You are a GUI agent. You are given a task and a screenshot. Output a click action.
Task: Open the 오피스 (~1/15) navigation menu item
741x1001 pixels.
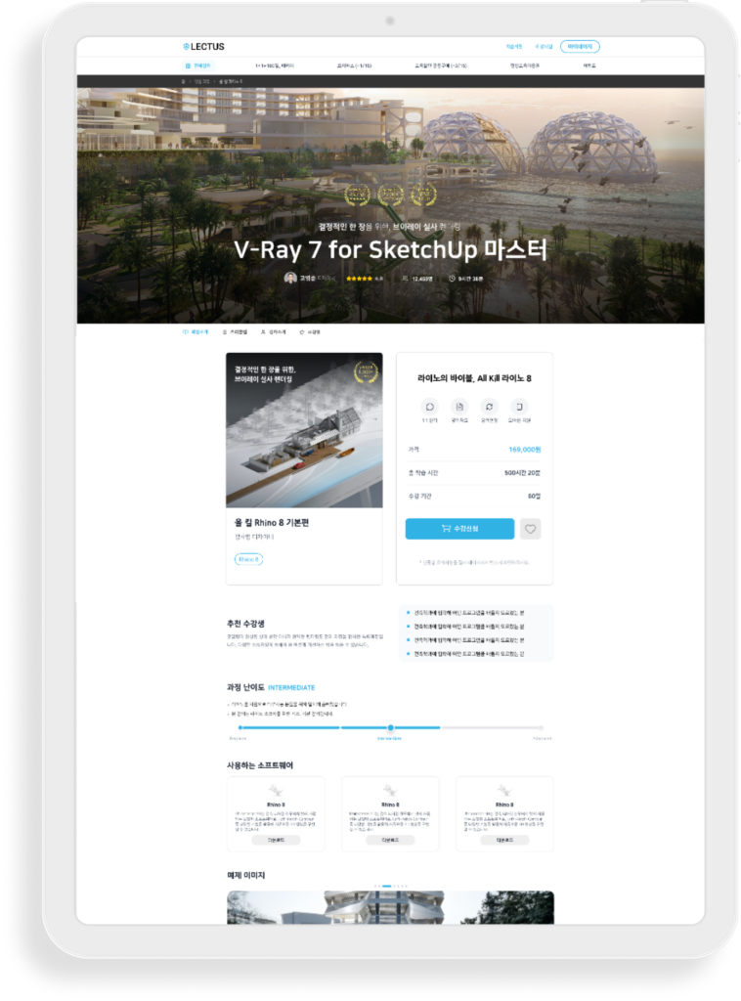point(354,65)
